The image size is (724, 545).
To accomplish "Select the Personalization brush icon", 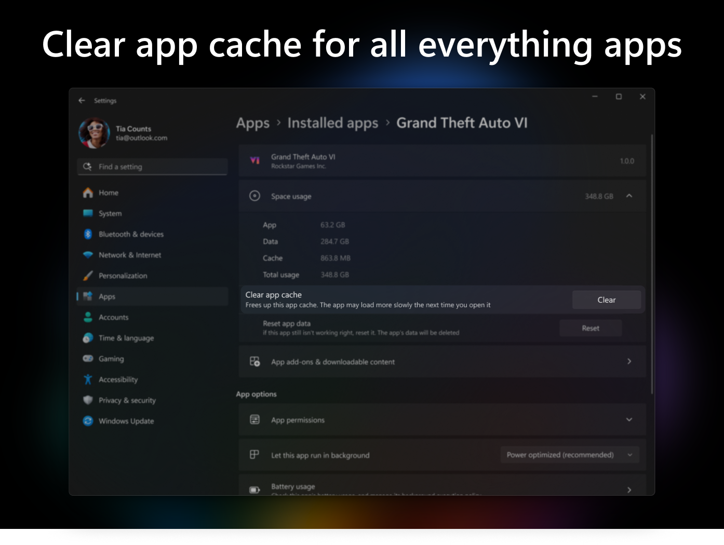I will coord(88,276).
